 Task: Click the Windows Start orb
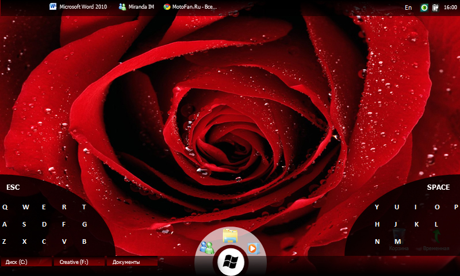[x=231, y=261]
